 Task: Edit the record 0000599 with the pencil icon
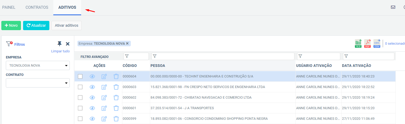(x=104, y=119)
